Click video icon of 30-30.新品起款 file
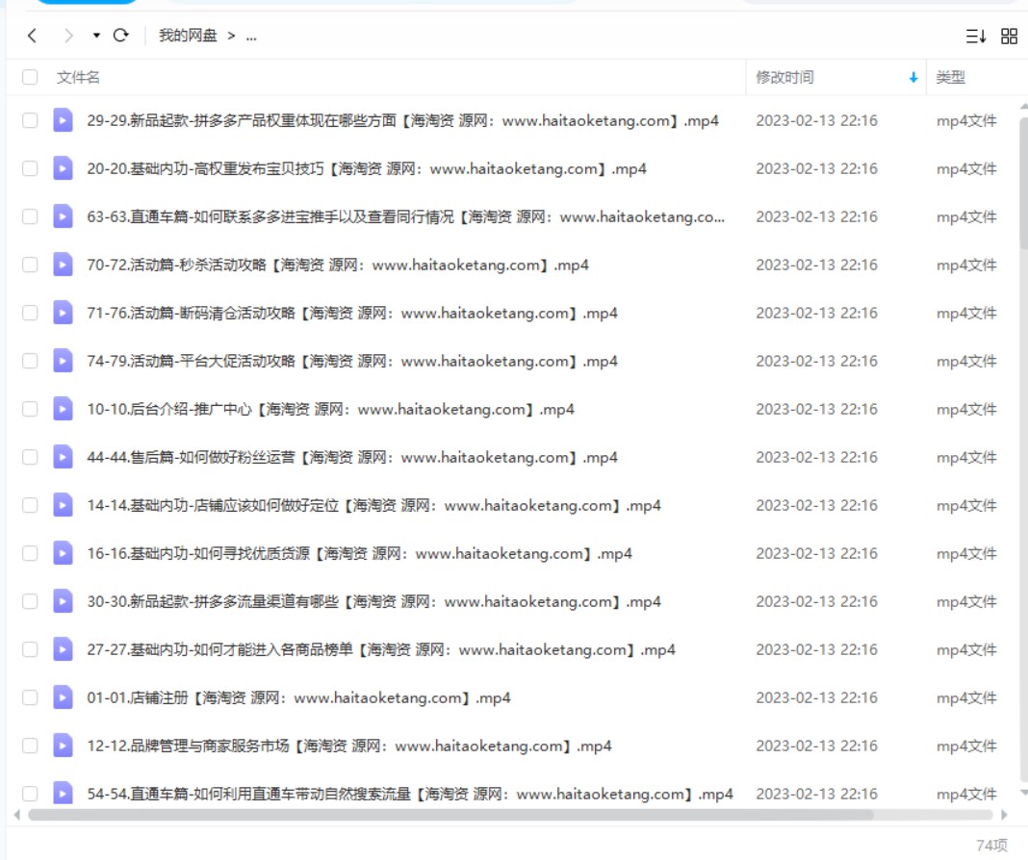This screenshot has height=860, width=1028. pyautogui.click(x=63, y=600)
